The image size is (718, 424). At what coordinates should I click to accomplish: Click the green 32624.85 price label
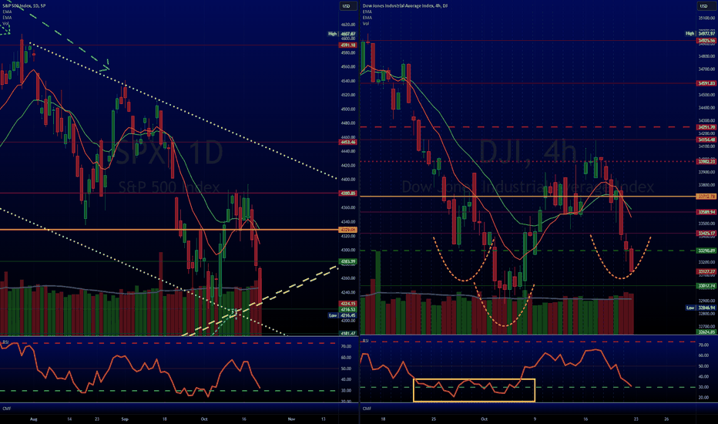[x=706, y=331]
